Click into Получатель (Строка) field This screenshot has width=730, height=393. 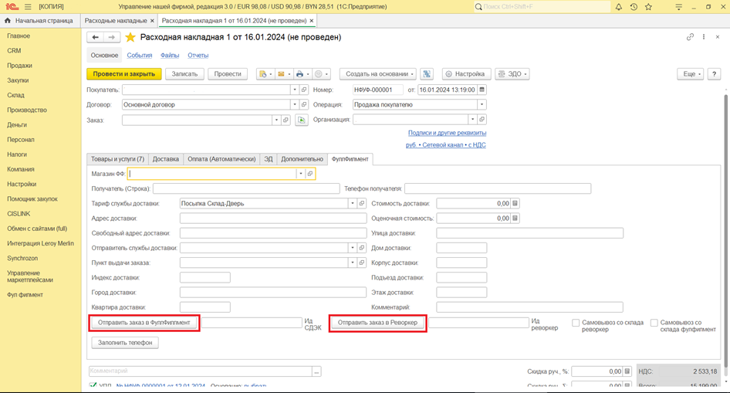click(x=246, y=188)
